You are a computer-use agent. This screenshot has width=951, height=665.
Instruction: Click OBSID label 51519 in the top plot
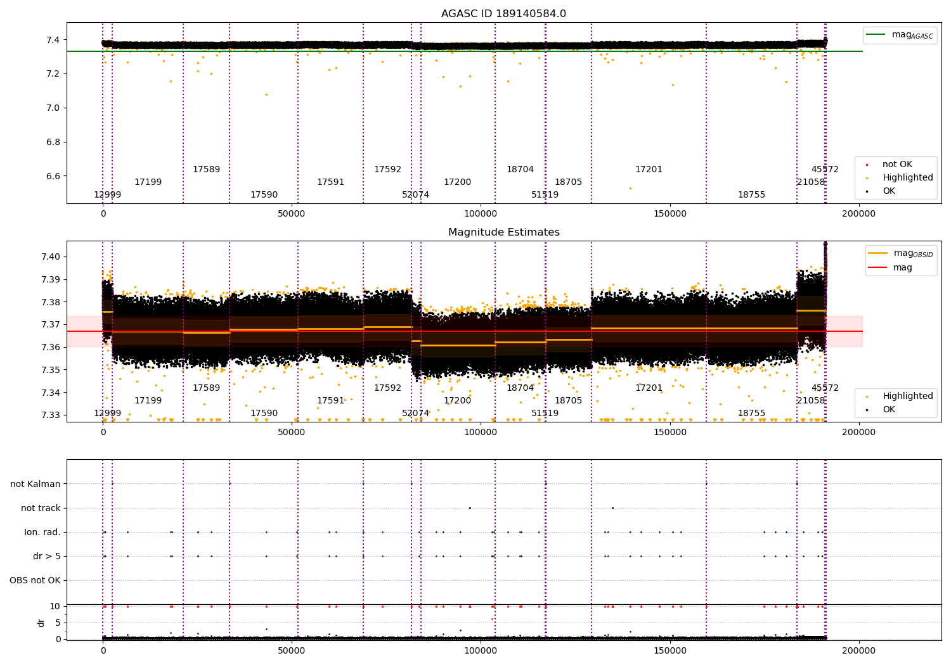tap(545, 195)
